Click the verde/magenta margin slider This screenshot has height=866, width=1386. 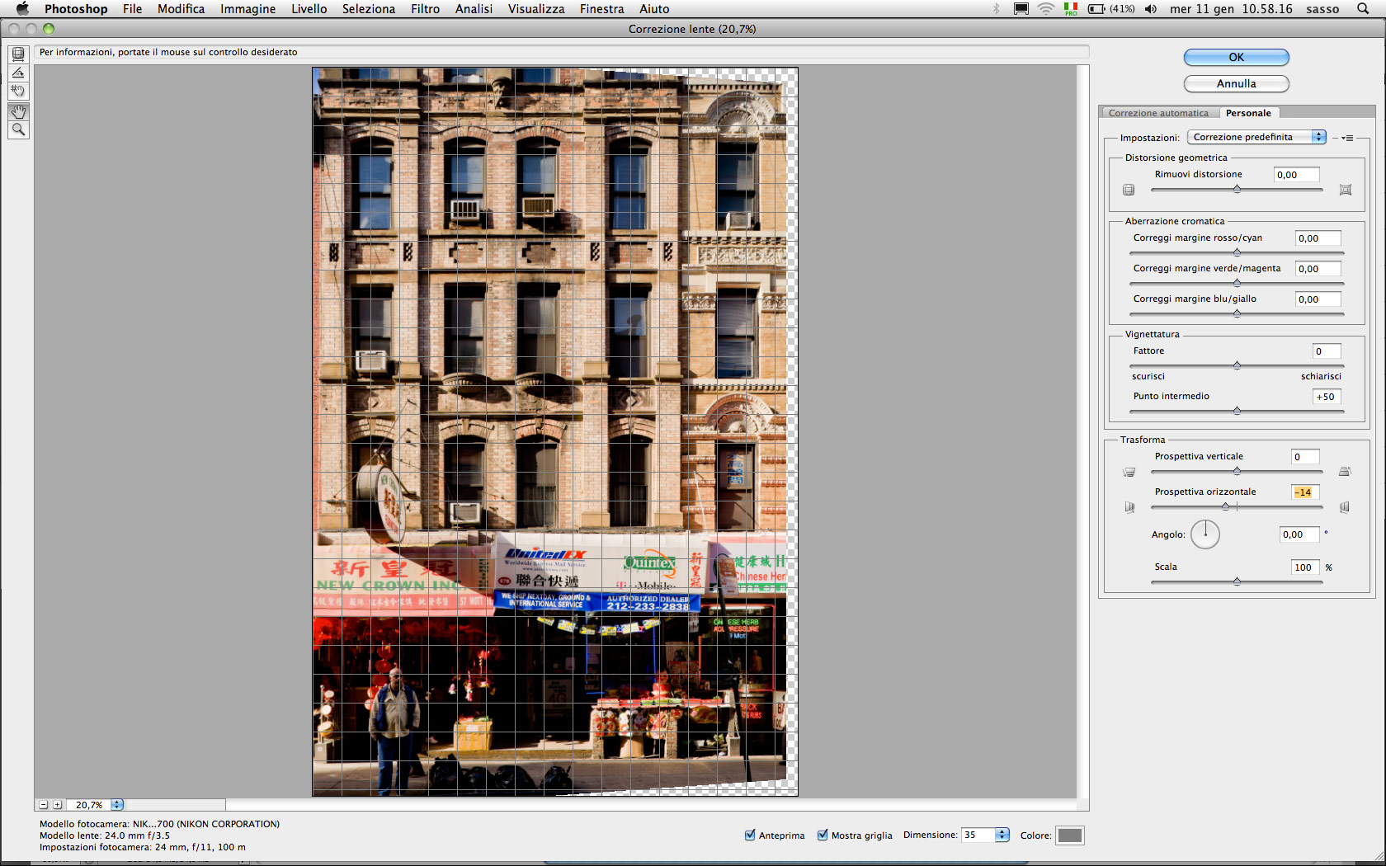click(x=1237, y=284)
